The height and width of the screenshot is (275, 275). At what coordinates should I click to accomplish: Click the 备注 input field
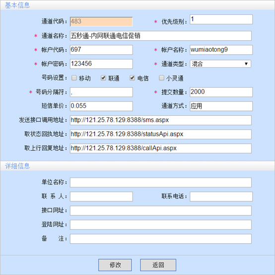click(x=161, y=239)
